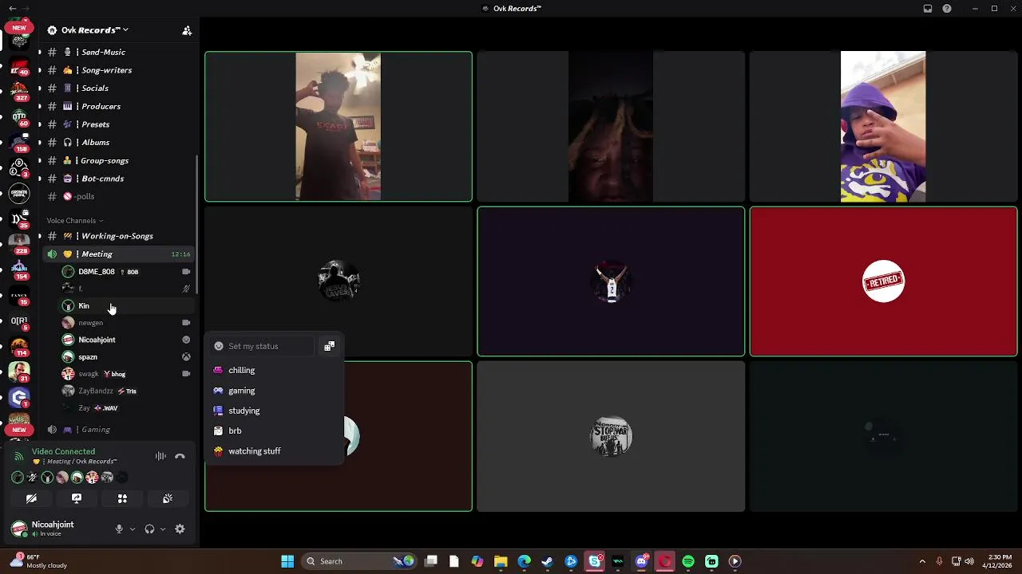1022x574 pixels.
Task: Disconnect from the voice call
Action: click(180, 456)
